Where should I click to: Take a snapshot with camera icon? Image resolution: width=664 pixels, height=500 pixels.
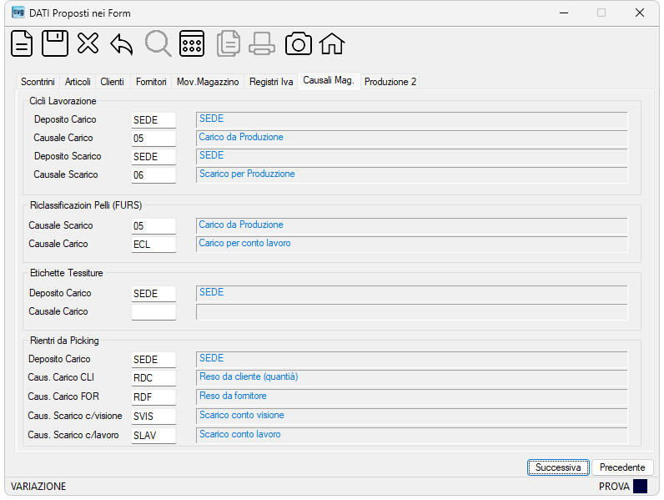pos(299,44)
